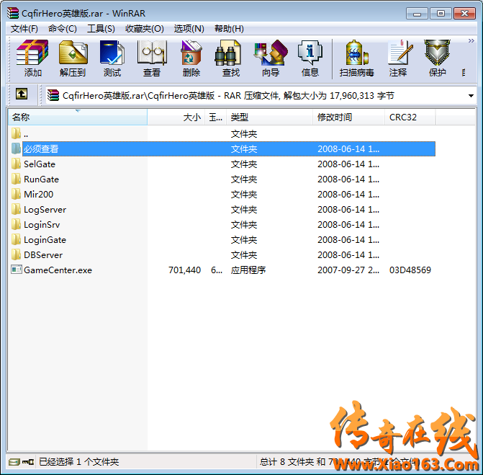Image resolution: width=483 pixels, height=475 pixels.
Task: Open the 收藏夹(O) menu
Action: click(145, 29)
